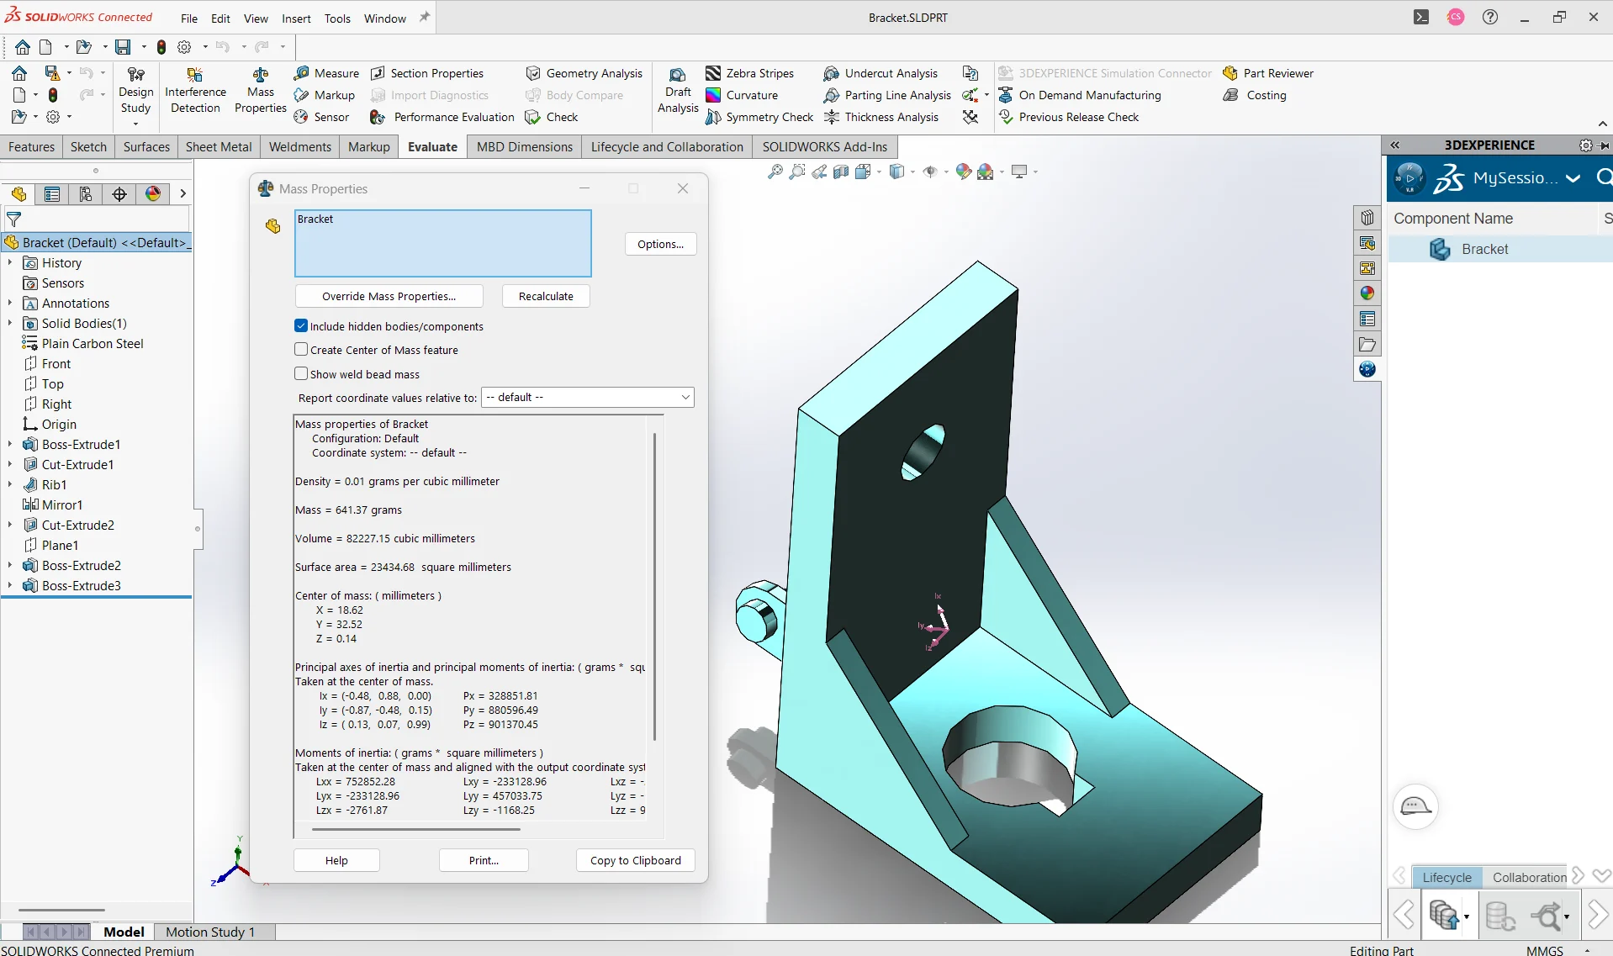This screenshot has height=956, width=1613.
Task: Collapse the 3DEXPERIENCE side panel
Action: (x=1395, y=145)
